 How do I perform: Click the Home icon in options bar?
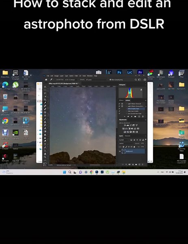(46, 80)
